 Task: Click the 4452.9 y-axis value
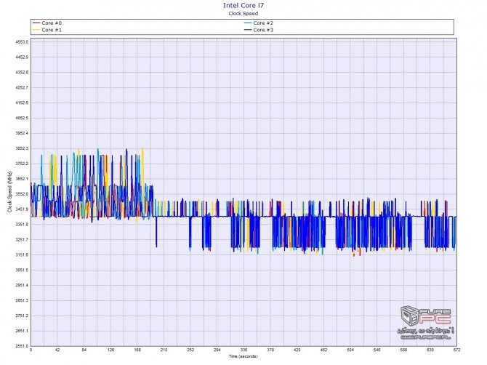coord(22,57)
